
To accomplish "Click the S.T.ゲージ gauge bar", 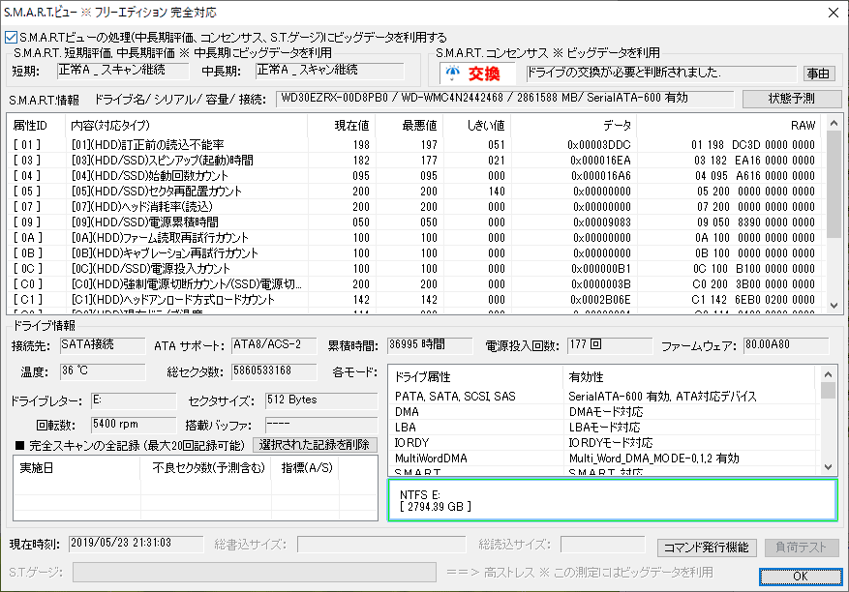I will 255,573.
